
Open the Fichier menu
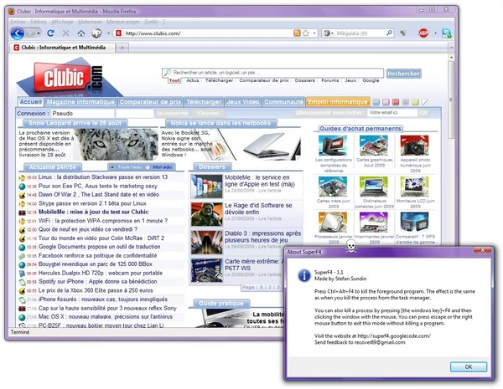(18, 22)
